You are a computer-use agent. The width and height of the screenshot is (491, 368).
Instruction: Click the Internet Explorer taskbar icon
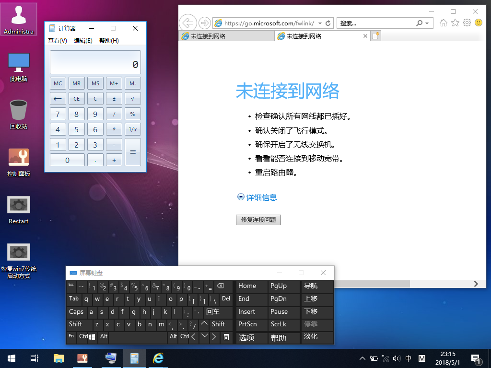coord(158,358)
